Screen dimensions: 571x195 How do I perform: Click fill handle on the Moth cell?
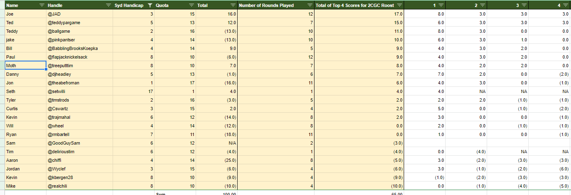[x=46, y=70]
